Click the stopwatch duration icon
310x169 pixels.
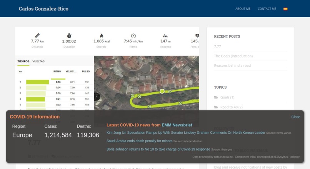coord(69,36)
